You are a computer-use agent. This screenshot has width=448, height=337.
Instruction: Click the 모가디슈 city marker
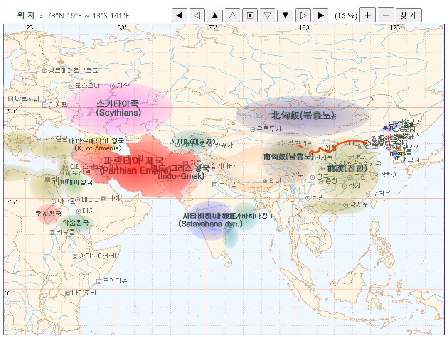pos(99,281)
